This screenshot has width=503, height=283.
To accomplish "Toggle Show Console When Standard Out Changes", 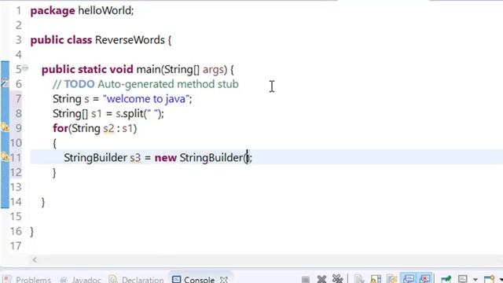I will click(409, 279).
